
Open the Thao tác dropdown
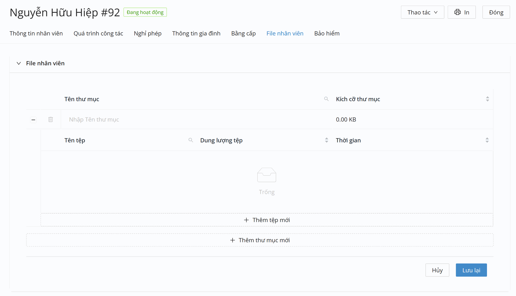[422, 12]
